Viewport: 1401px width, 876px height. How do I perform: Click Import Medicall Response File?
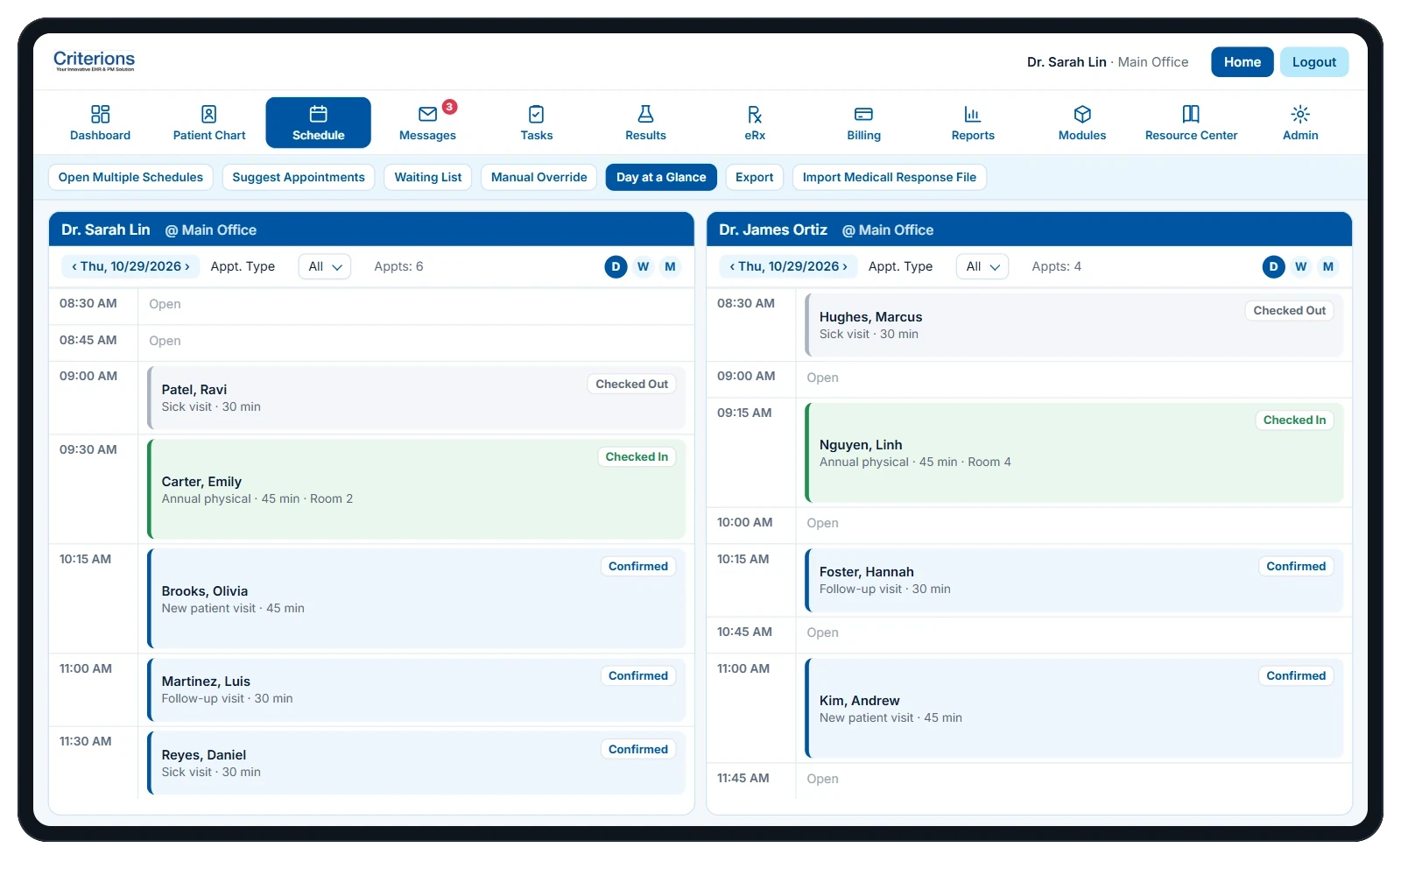tap(889, 178)
